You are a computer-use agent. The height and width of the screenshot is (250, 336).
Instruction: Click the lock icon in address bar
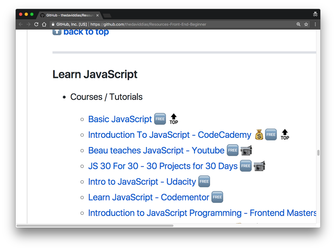tap(53, 24)
